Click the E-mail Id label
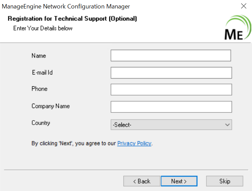This screenshot has height=191, width=252. click(42, 72)
